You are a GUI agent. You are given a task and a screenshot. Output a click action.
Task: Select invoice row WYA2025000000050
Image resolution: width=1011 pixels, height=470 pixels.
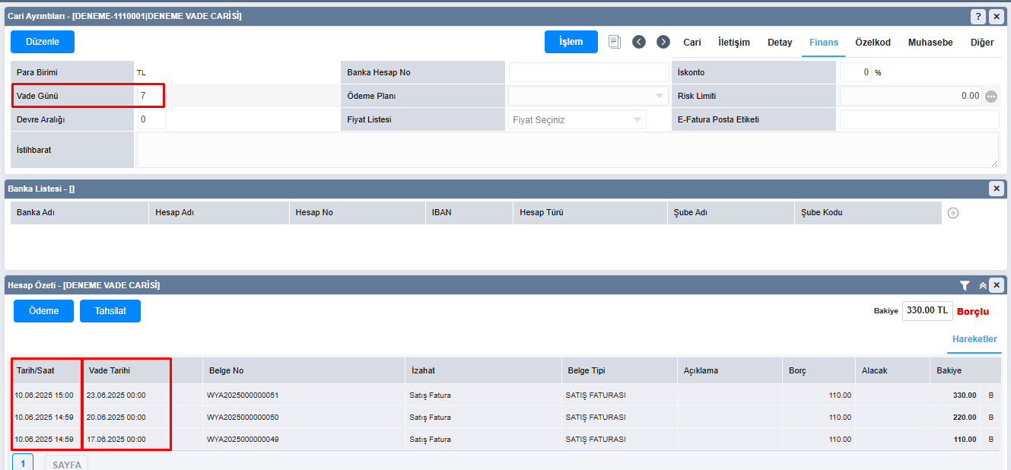243,418
